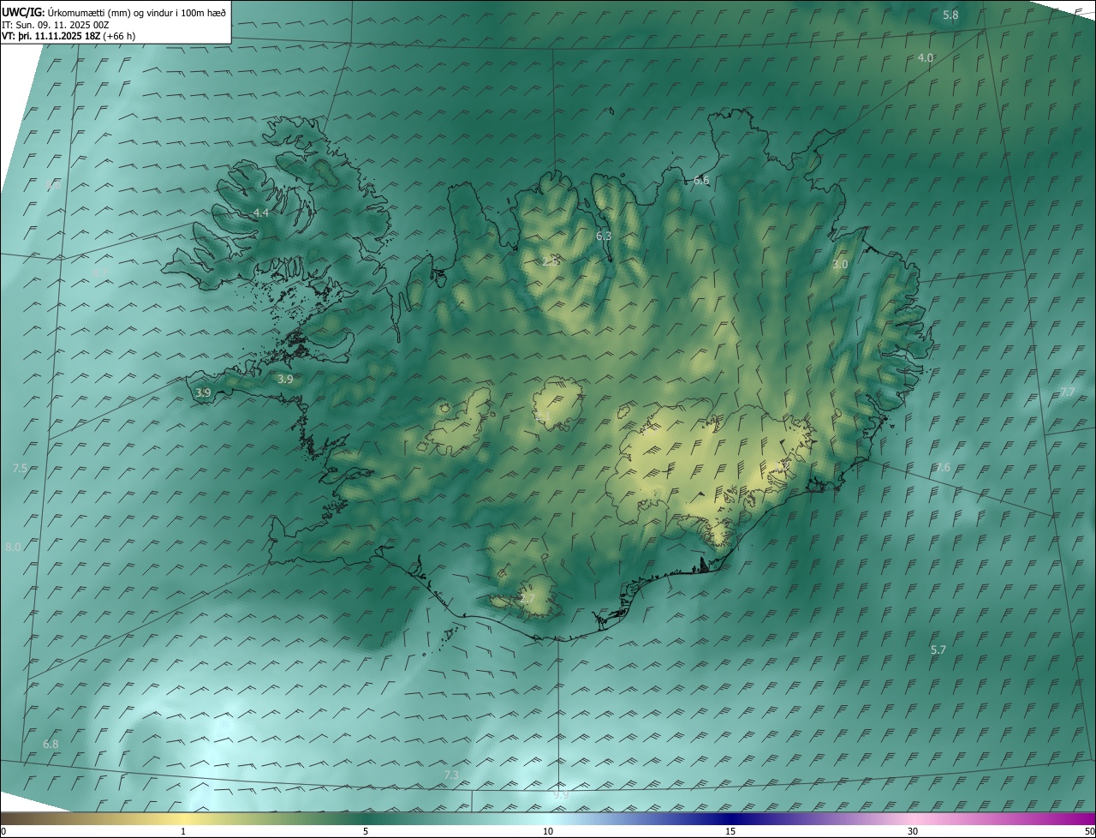
Task: Click the title line starting with 'UWC/IG: Úrkomumætti (mm)'
Action: [x=114, y=13]
